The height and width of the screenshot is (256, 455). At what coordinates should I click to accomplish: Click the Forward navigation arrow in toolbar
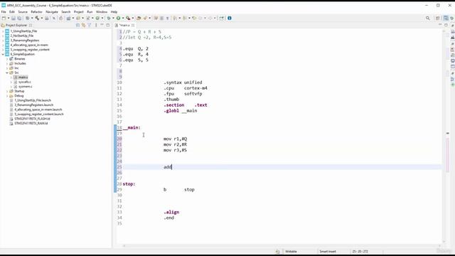[210, 18]
